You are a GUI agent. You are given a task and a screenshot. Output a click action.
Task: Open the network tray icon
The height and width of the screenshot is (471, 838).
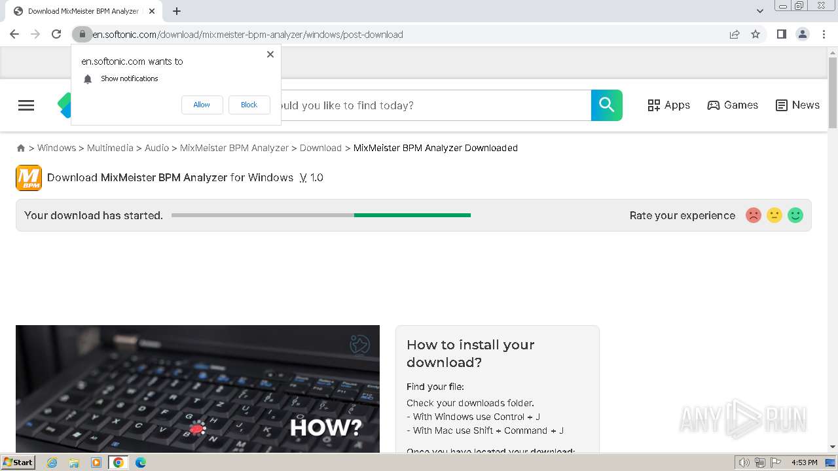760,462
